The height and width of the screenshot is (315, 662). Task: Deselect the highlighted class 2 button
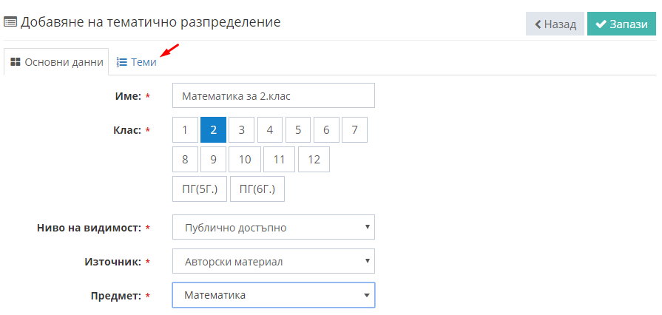point(213,130)
